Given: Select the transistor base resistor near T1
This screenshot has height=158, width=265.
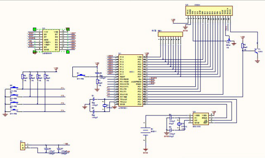Looking at the screenshot, I should pos(243,46).
